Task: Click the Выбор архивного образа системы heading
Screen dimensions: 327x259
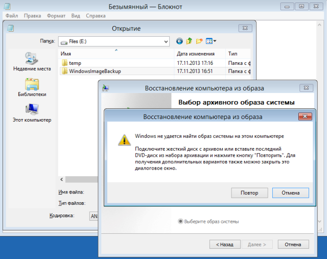Action: tap(237, 102)
